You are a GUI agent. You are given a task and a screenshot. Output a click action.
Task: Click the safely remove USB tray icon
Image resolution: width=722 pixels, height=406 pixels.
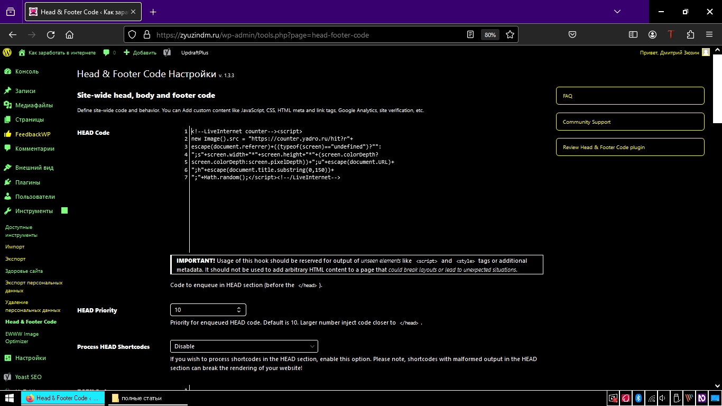[677, 398]
